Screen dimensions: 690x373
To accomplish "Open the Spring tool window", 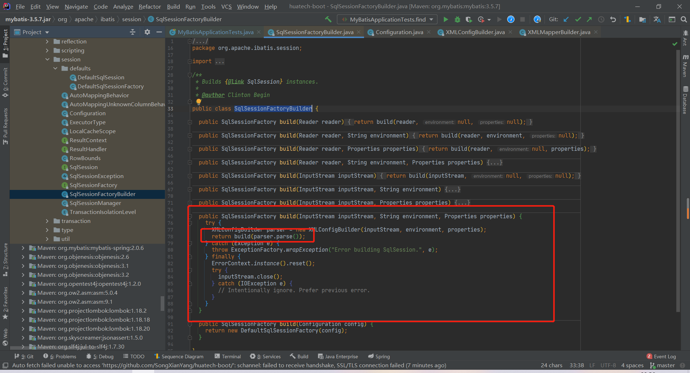I will pyautogui.click(x=379, y=356).
